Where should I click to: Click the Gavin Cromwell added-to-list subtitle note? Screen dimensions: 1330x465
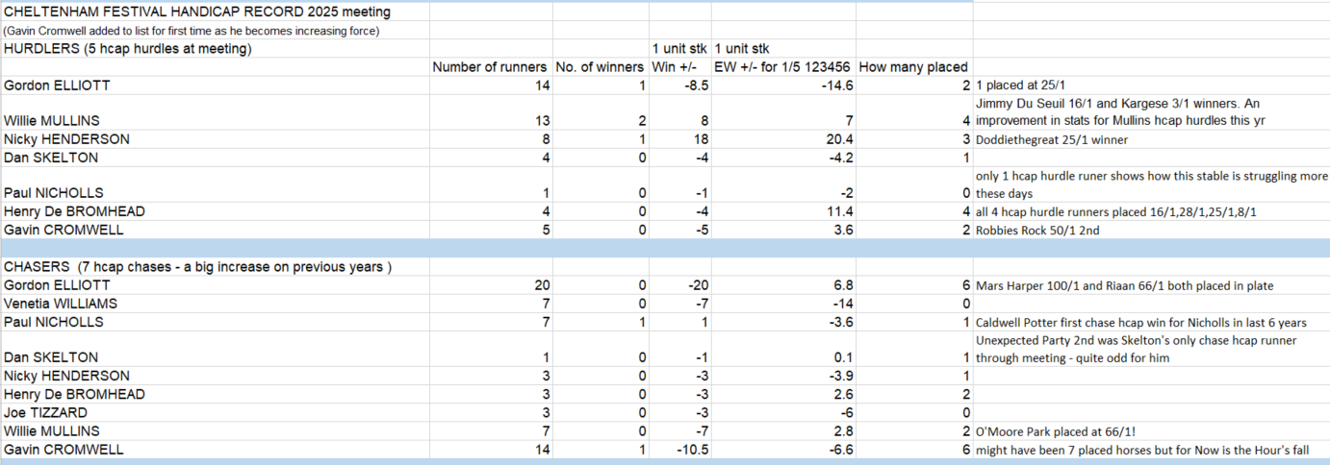[192, 31]
